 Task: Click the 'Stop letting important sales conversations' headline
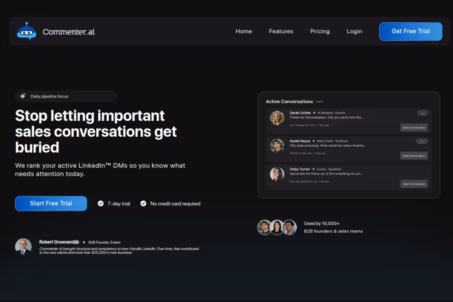pos(96,131)
